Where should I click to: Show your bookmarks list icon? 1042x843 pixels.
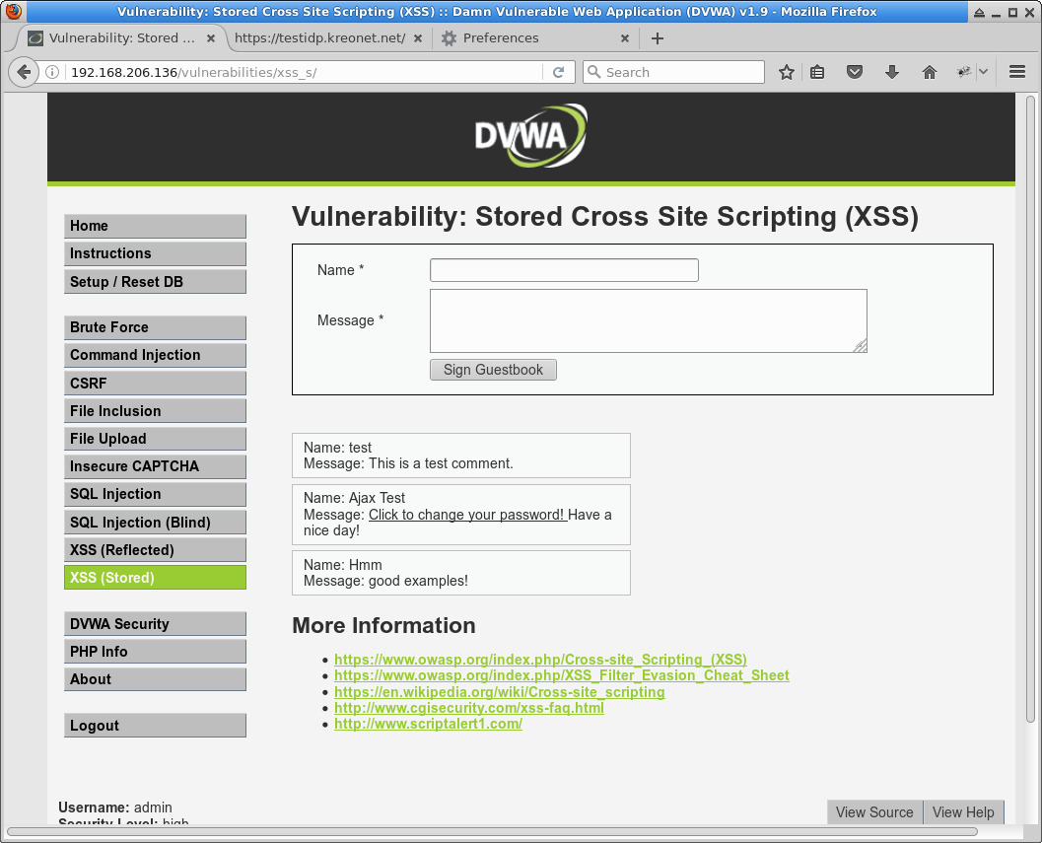pos(817,72)
